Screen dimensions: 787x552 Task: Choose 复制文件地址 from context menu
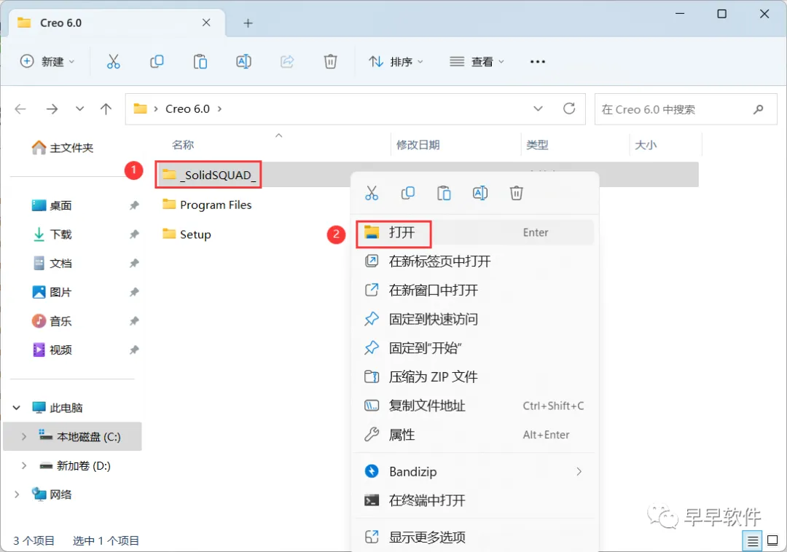475,406
